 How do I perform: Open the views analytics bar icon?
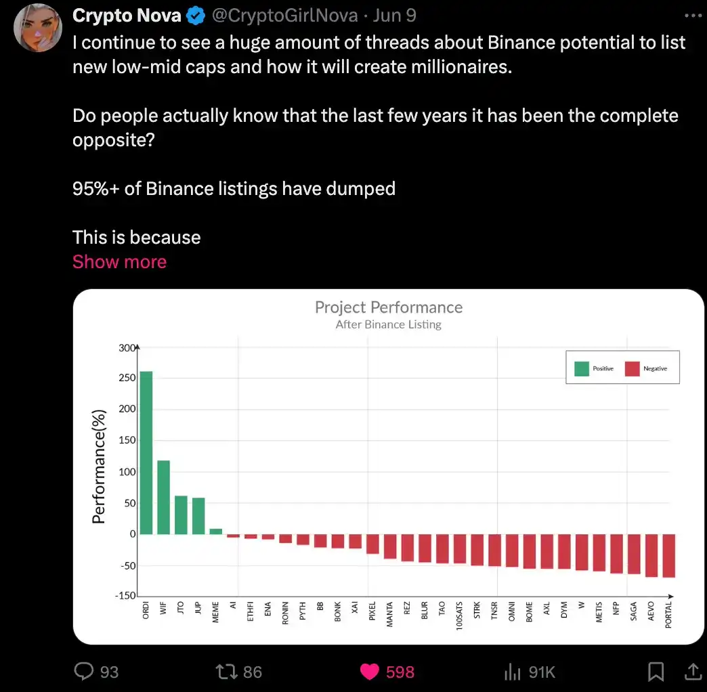click(511, 672)
